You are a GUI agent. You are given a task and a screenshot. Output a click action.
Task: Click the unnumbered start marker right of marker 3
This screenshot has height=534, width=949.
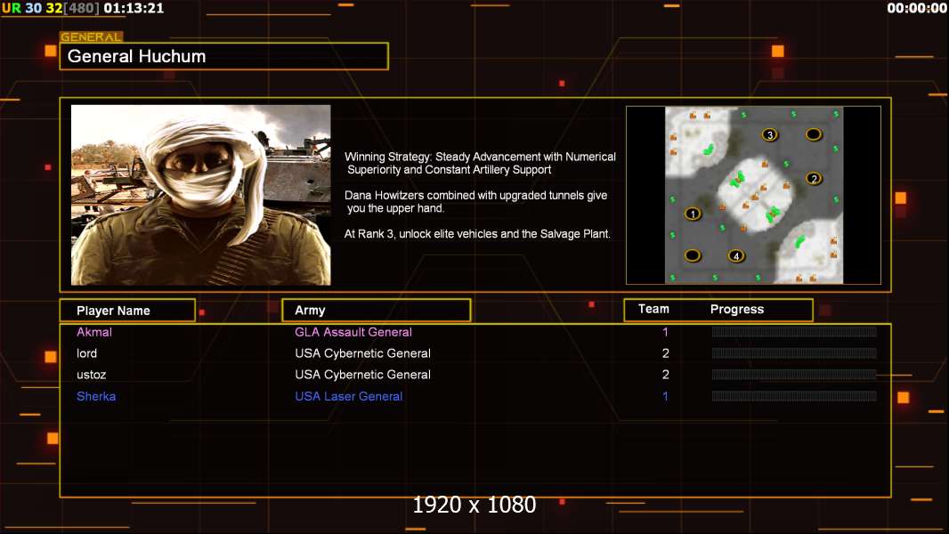(814, 134)
